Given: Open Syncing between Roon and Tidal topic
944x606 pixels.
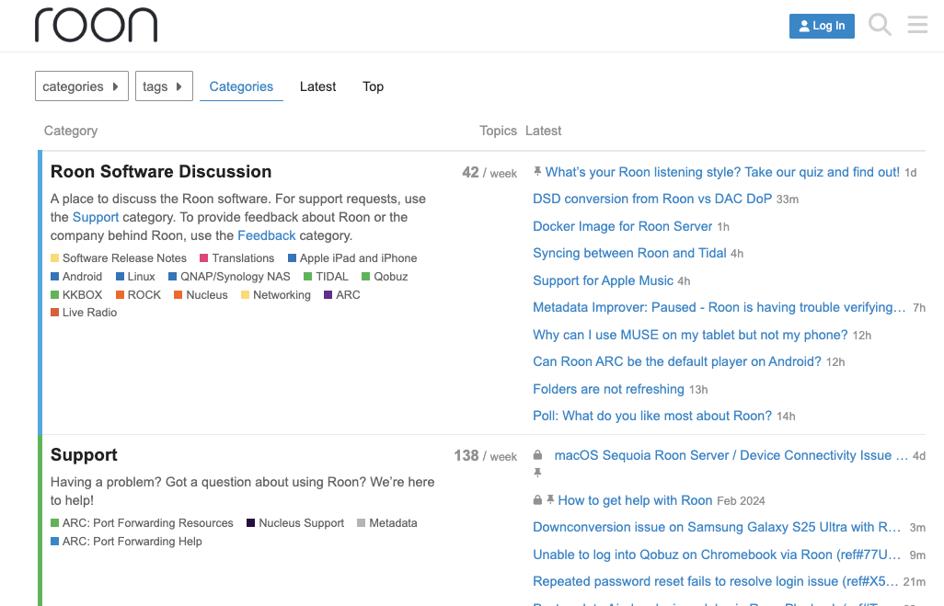Looking at the screenshot, I should [x=629, y=254].
